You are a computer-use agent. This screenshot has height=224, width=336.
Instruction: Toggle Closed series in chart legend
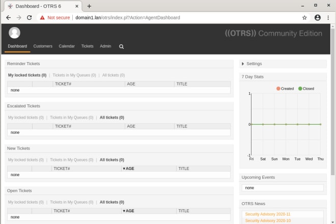[306, 89]
